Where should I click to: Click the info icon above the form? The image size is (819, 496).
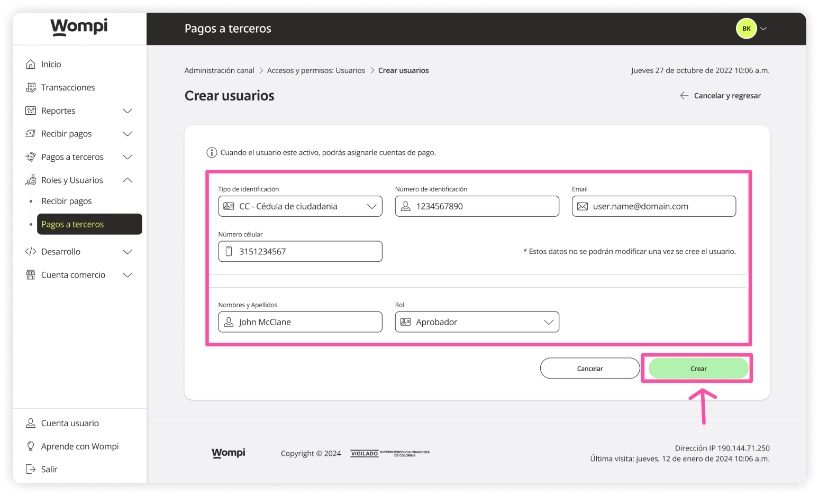(x=211, y=152)
